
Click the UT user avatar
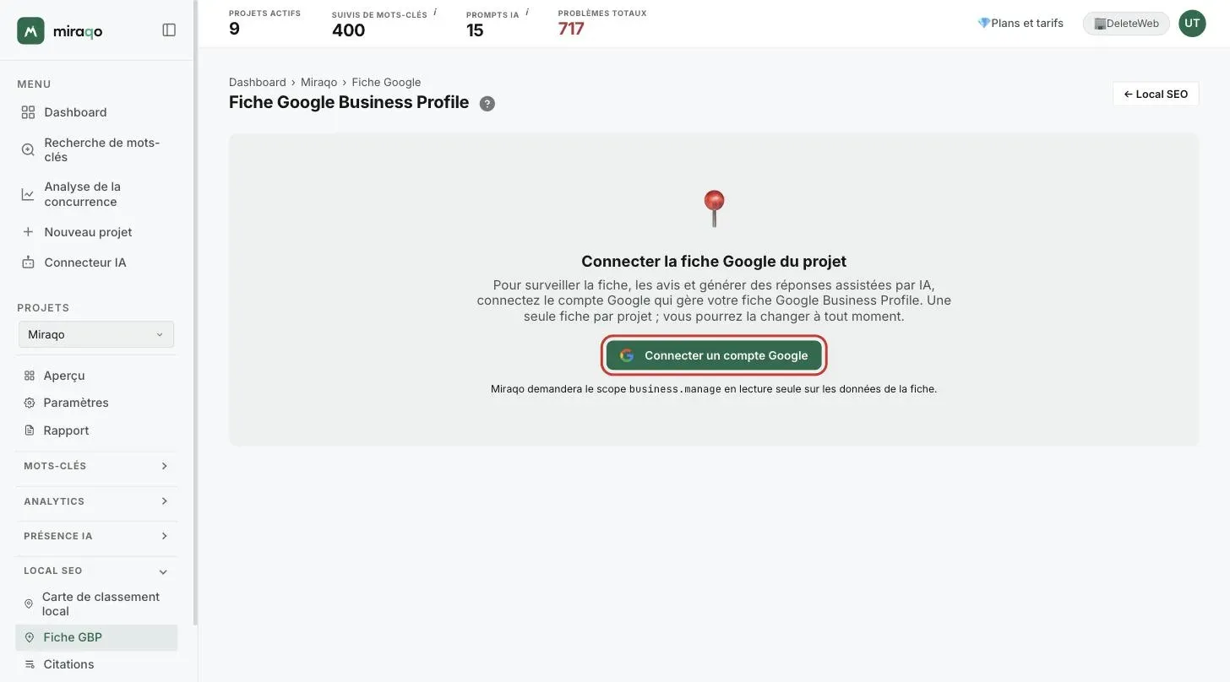click(x=1192, y=24)
